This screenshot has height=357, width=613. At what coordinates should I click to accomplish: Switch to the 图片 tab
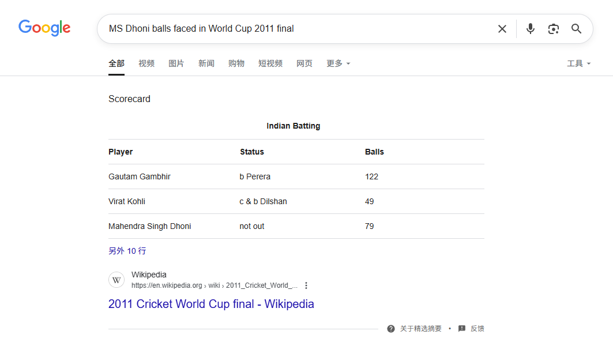176,63
